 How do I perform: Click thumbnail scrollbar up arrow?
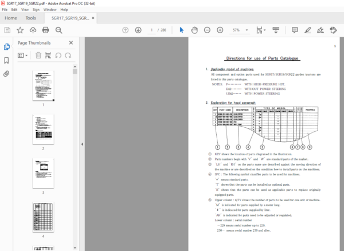click(x=75, y=66)
